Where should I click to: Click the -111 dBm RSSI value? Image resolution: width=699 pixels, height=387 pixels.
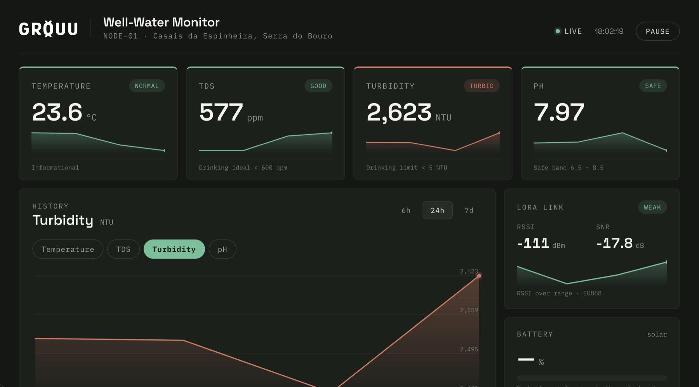click(541, 243)
